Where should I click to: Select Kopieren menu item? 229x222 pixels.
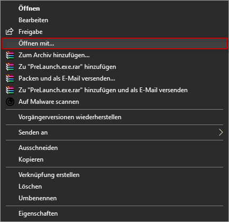(x=114, y=159)
